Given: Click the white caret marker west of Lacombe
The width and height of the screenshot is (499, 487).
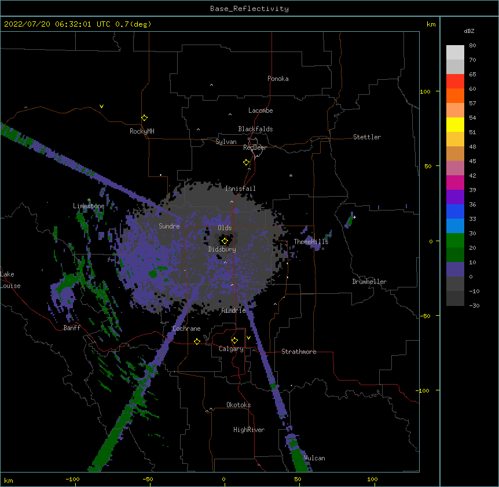Looking at the screenshot, I should pyautogui.click(x=230, y=115).
